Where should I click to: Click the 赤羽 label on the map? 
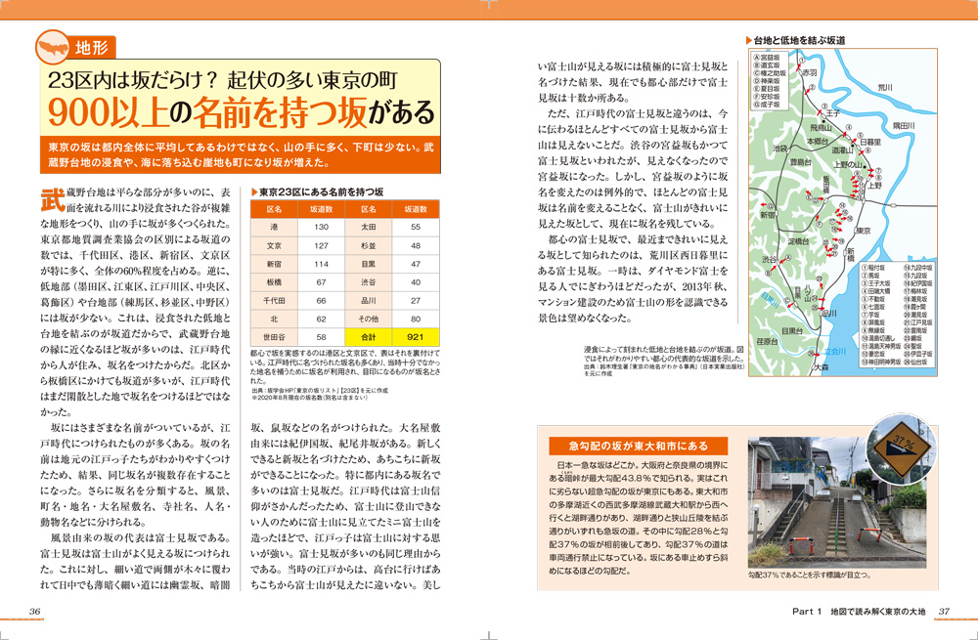coord(810,73)
